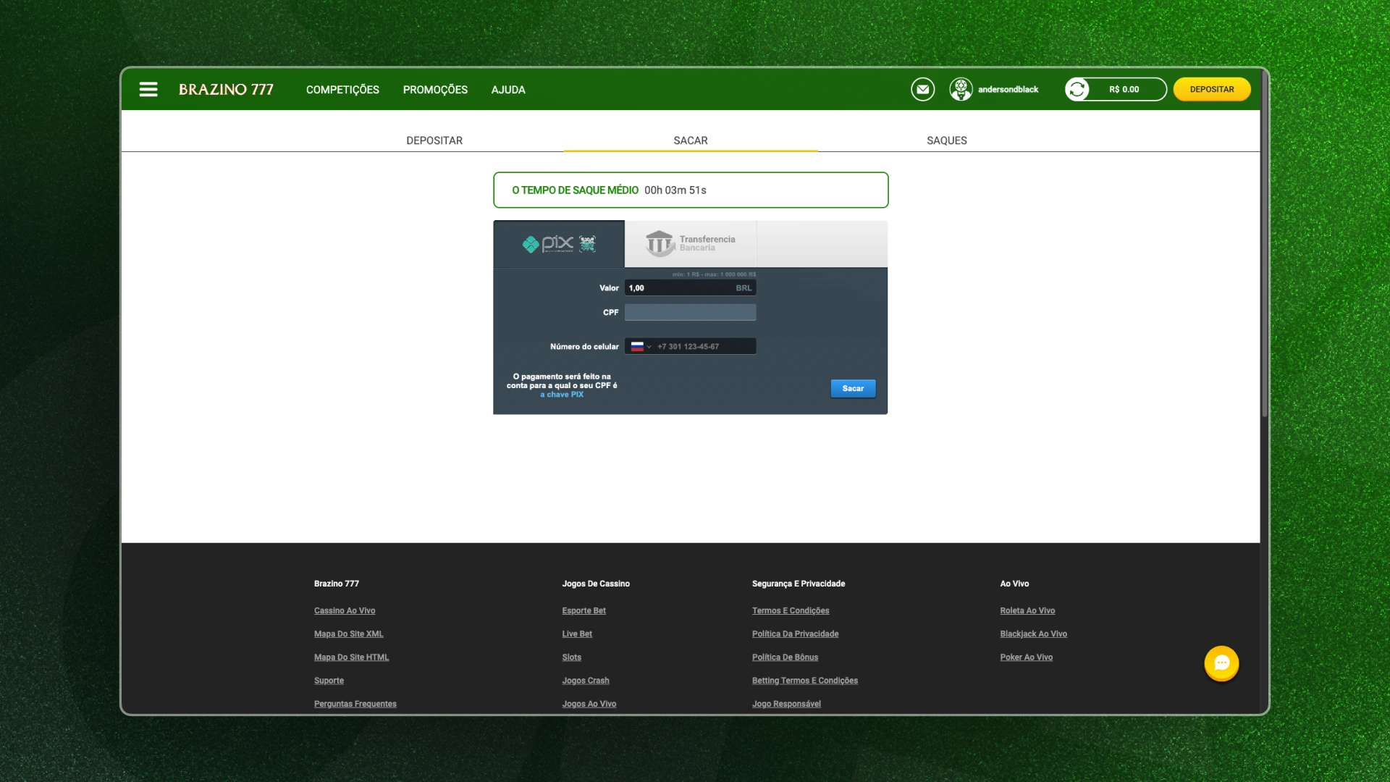Open the Suporte footer link
This screenshot has width=1390, height=782.
(329, 681)
